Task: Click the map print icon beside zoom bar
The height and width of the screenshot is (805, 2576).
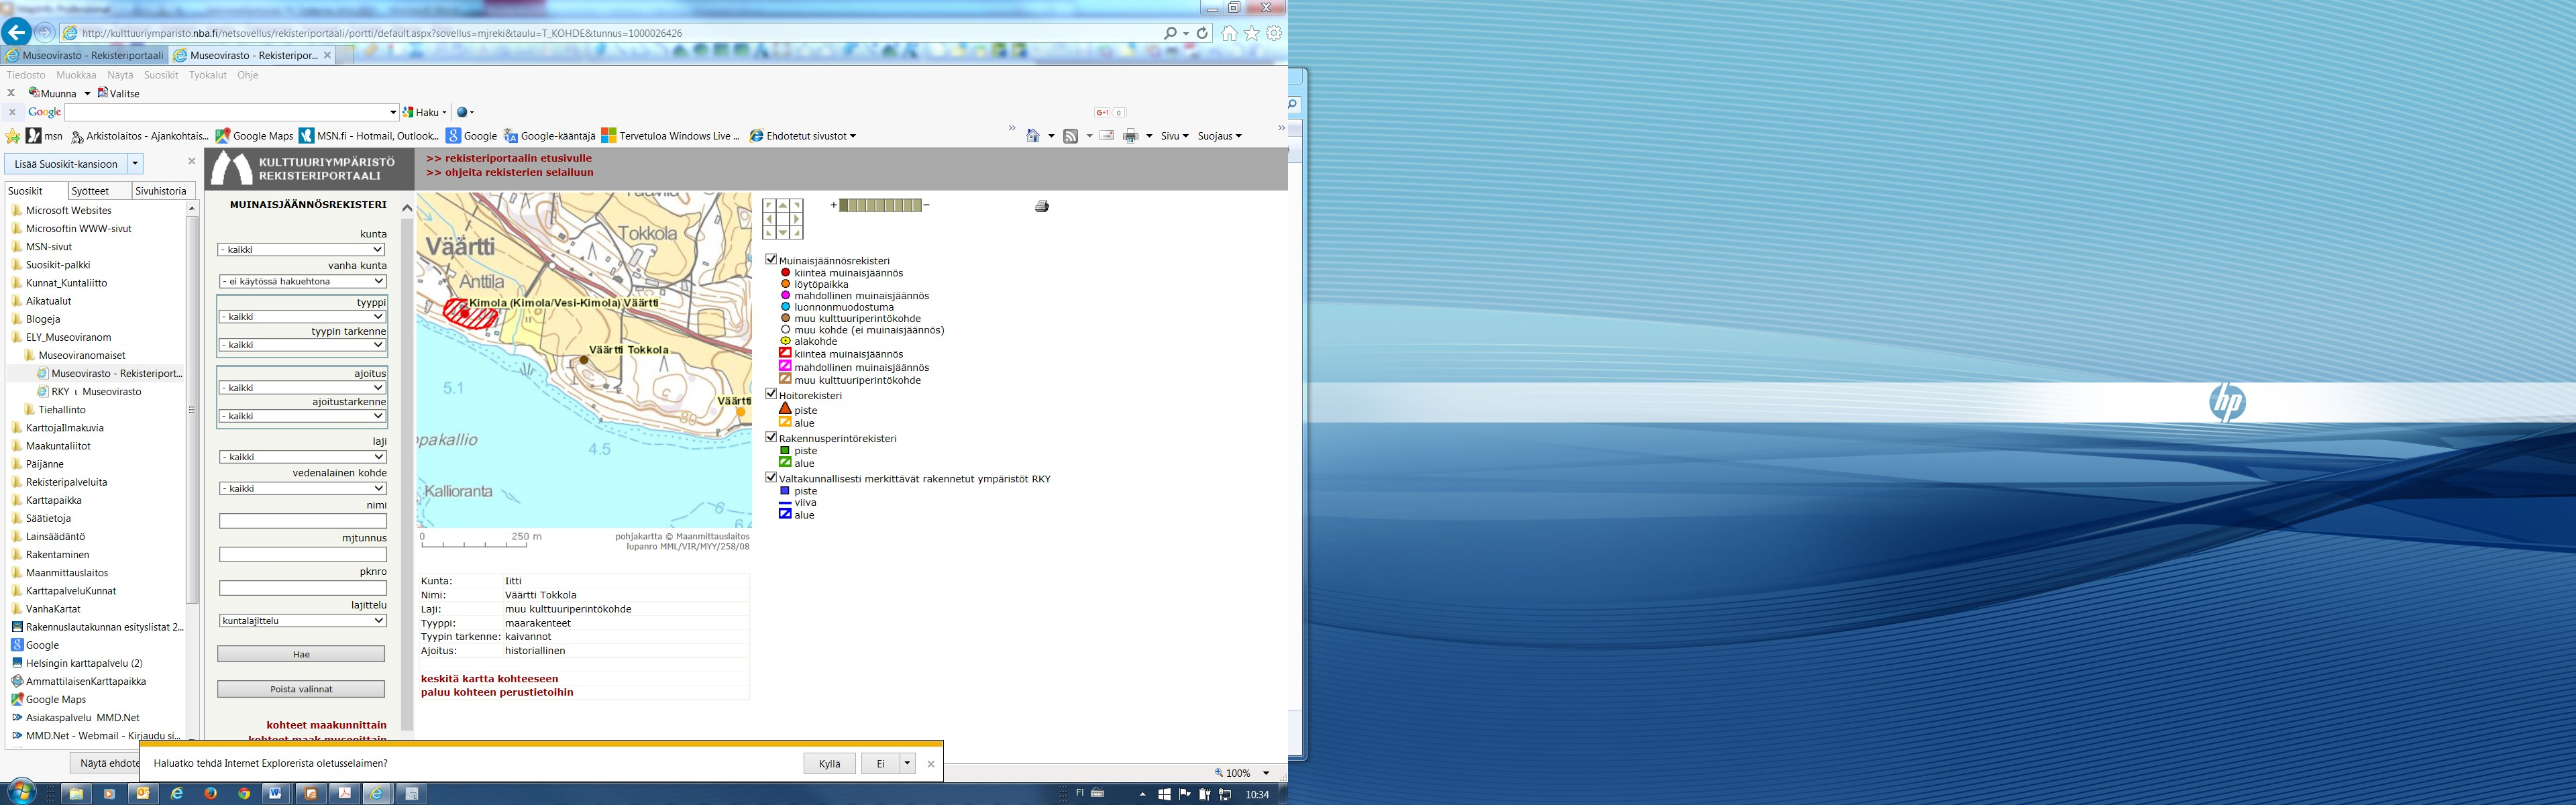Action: click(x=1042, y=207)
